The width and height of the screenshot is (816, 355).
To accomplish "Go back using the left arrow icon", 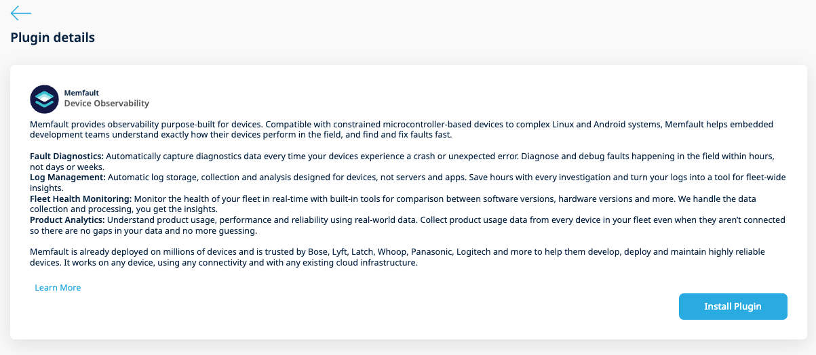I will [x=21, y=13].
